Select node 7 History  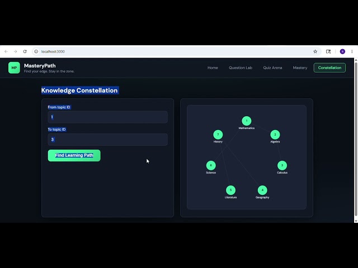click(218, 135)
